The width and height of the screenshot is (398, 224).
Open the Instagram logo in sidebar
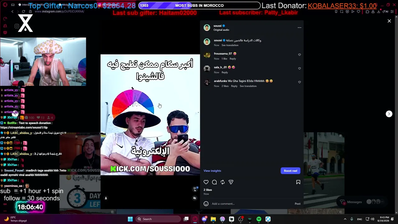(x=17, y=26)
